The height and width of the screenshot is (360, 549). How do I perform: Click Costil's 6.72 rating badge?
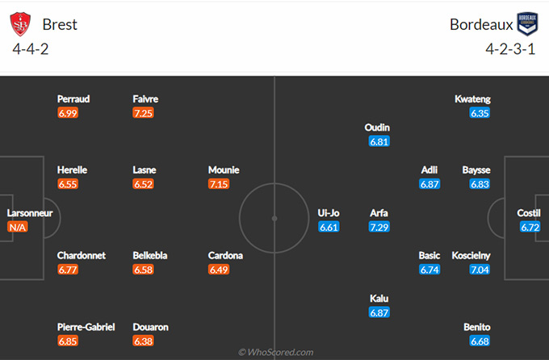click(530, 228)
